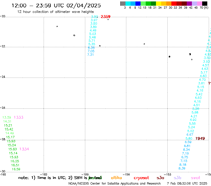Select the s3a satellite legend label
Viewport: 211px width, 186px height.
[x=160, y=178]
